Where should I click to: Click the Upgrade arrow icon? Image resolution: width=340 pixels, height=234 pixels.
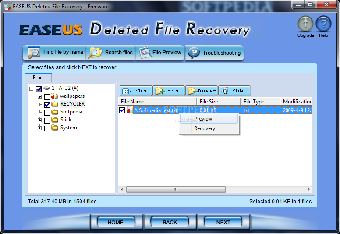coord(305,24)
